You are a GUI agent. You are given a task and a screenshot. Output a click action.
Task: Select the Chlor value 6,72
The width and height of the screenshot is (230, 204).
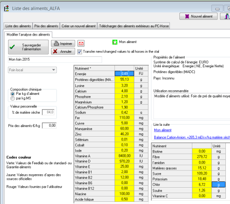(202, 185)
